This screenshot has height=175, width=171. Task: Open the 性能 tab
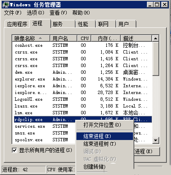tap(86, 24)
